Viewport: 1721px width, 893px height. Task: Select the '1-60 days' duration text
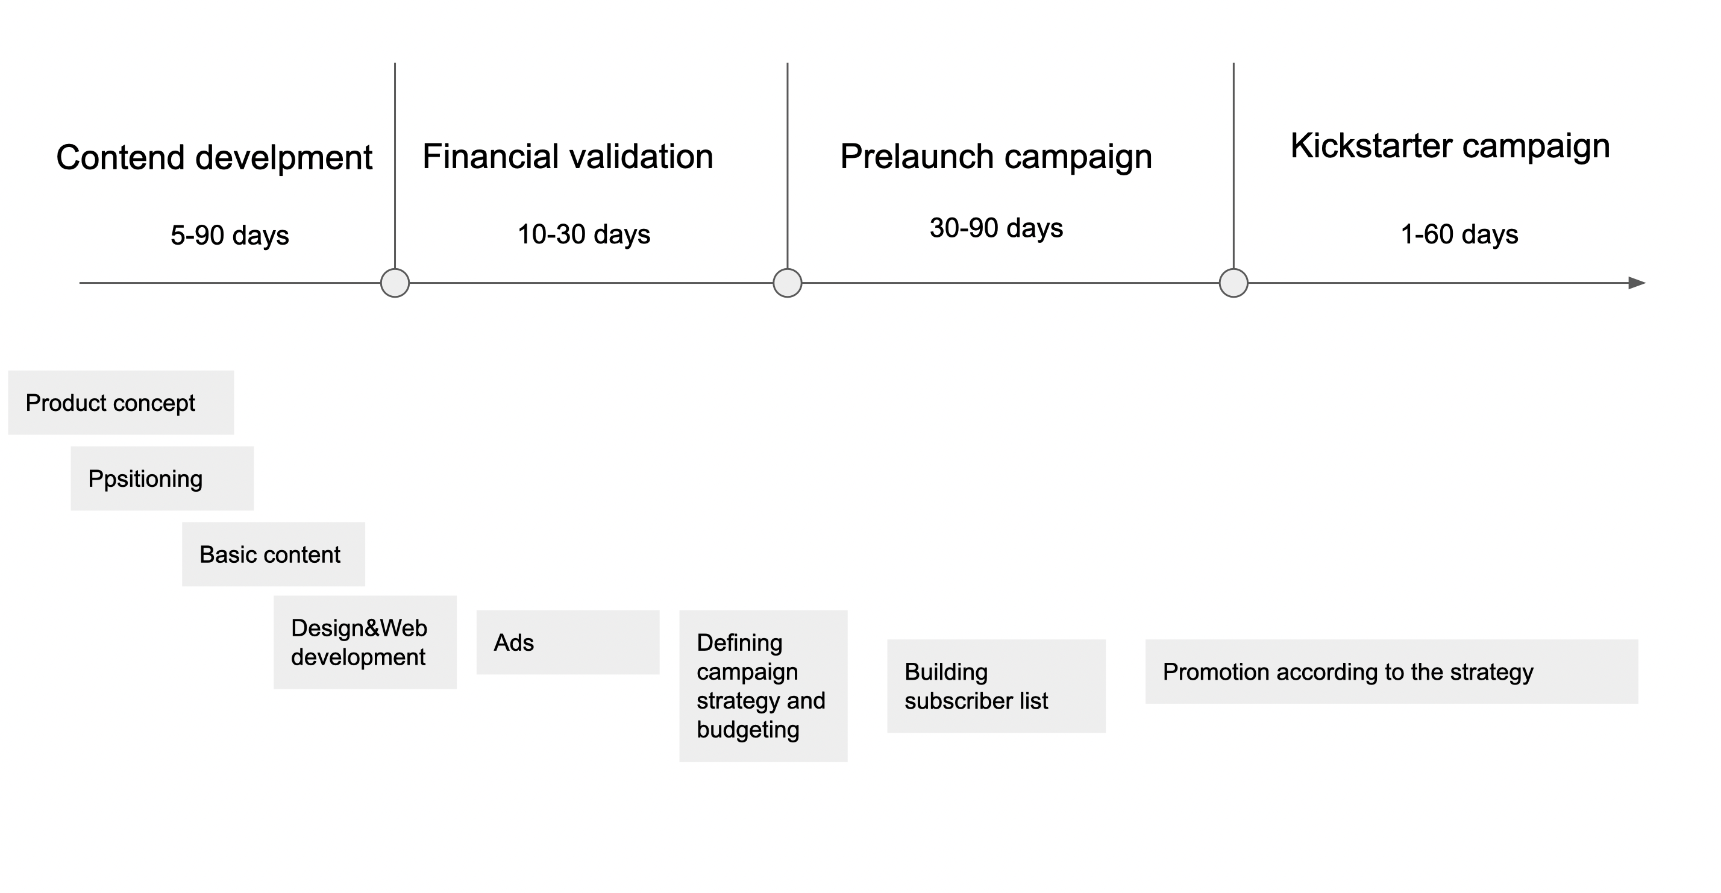coord(1458,234)
